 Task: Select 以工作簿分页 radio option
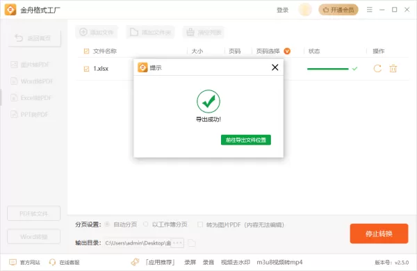(146, 224)
